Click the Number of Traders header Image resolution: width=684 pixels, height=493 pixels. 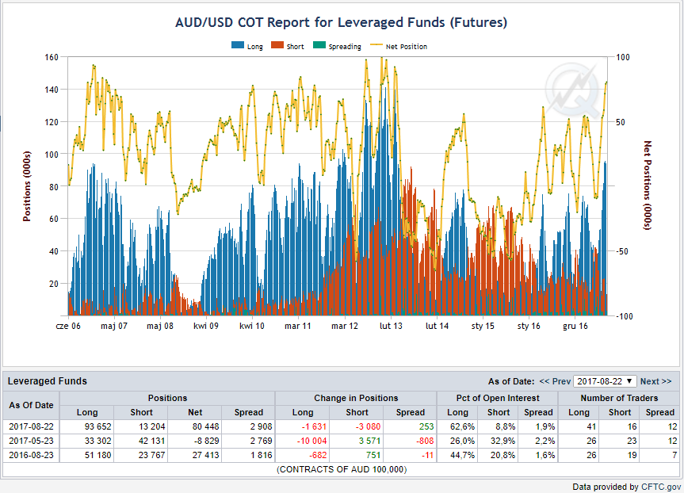pos(619,398)
